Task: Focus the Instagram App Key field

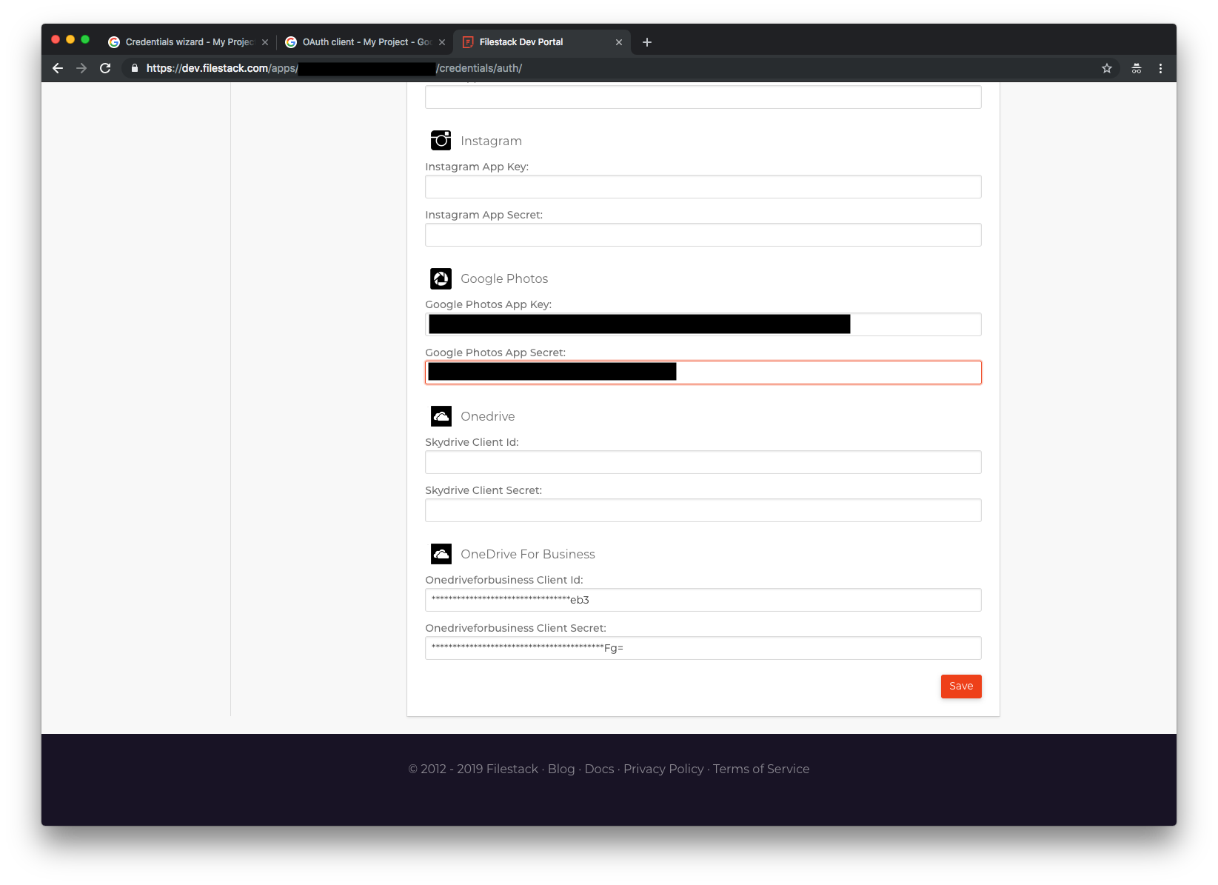Action: (703, 187)
